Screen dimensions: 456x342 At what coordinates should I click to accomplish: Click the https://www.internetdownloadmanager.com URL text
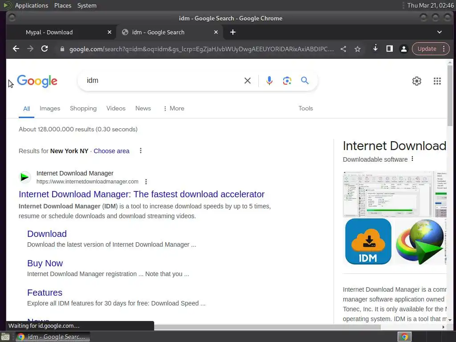87,182
